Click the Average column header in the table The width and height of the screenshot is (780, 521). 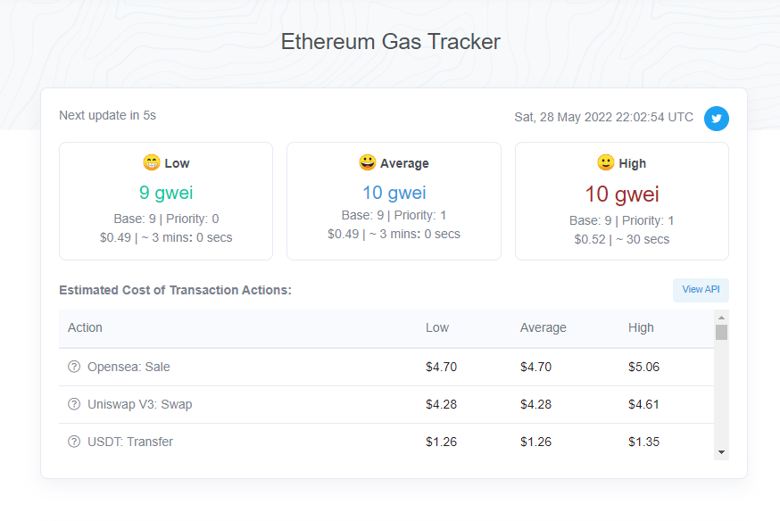click(x=544, y=327)
